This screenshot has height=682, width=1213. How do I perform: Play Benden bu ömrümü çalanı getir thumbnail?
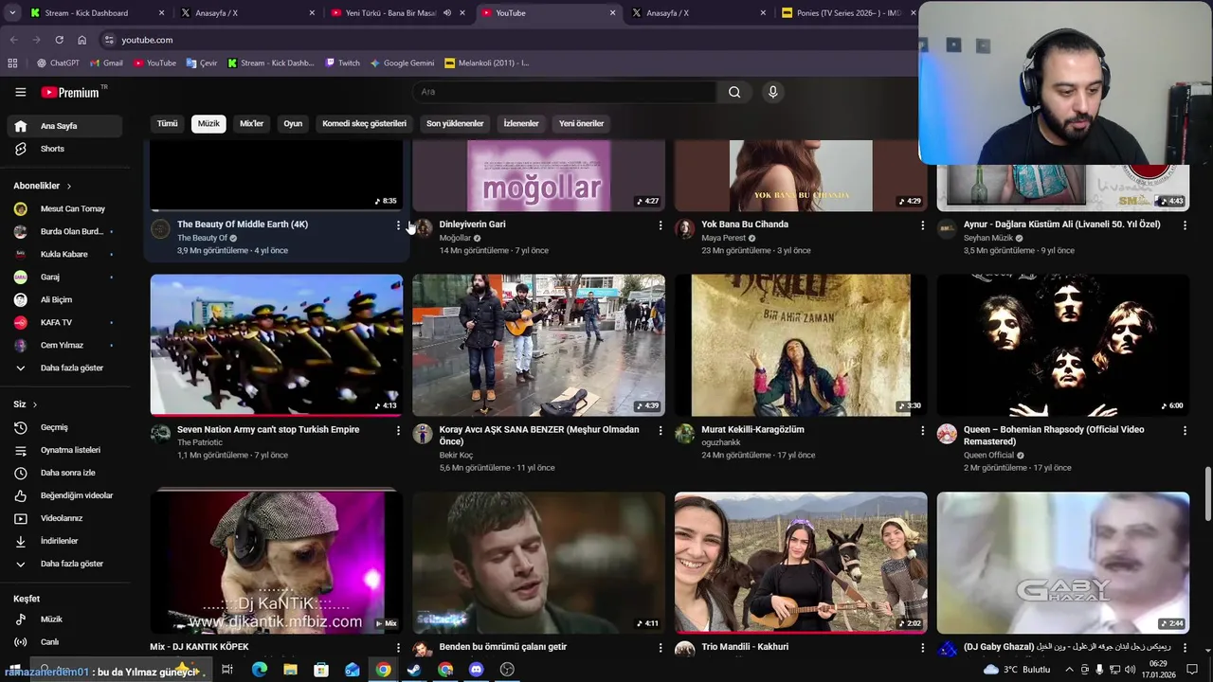tap(538, 563)
